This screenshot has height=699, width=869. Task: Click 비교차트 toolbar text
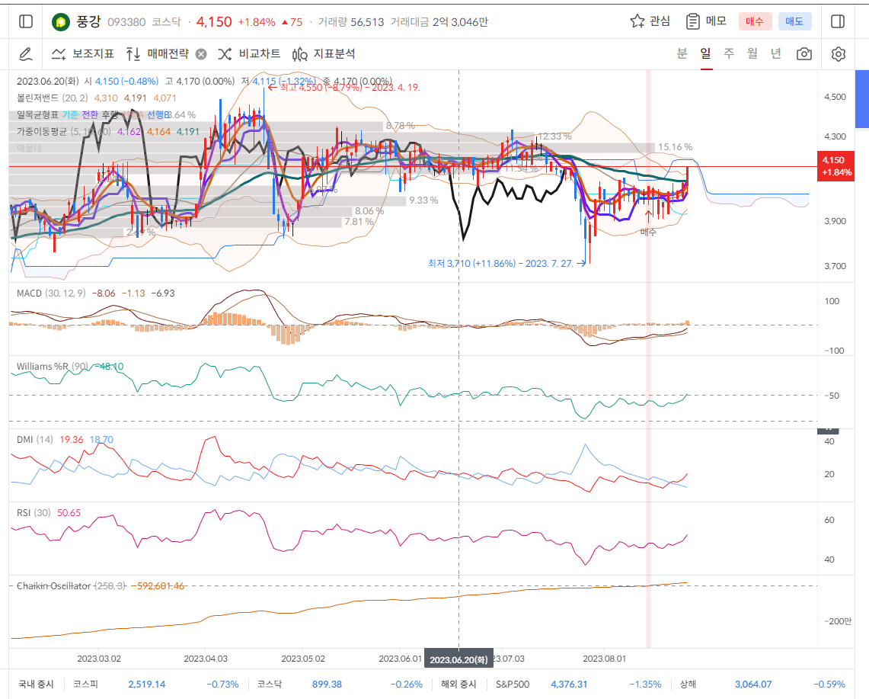tap(260, 54)
